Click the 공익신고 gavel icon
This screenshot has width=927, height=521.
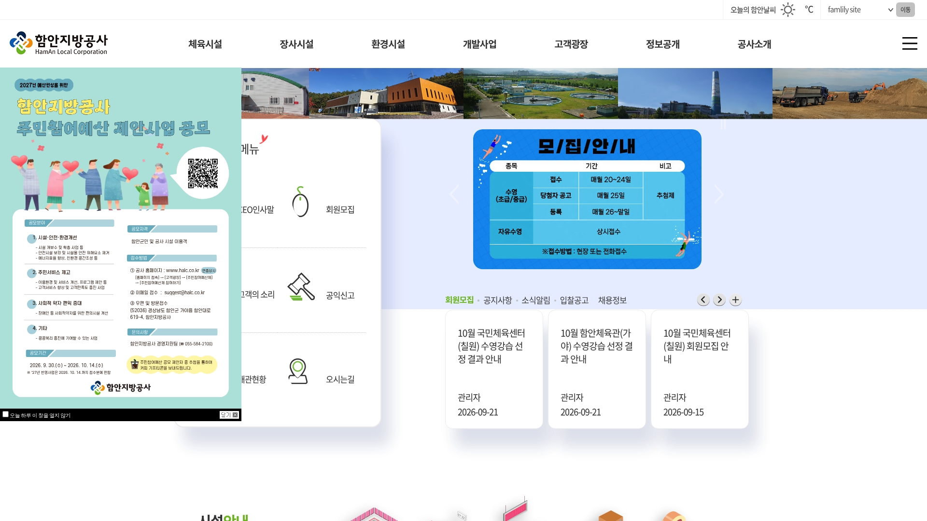tap(301, 287)
